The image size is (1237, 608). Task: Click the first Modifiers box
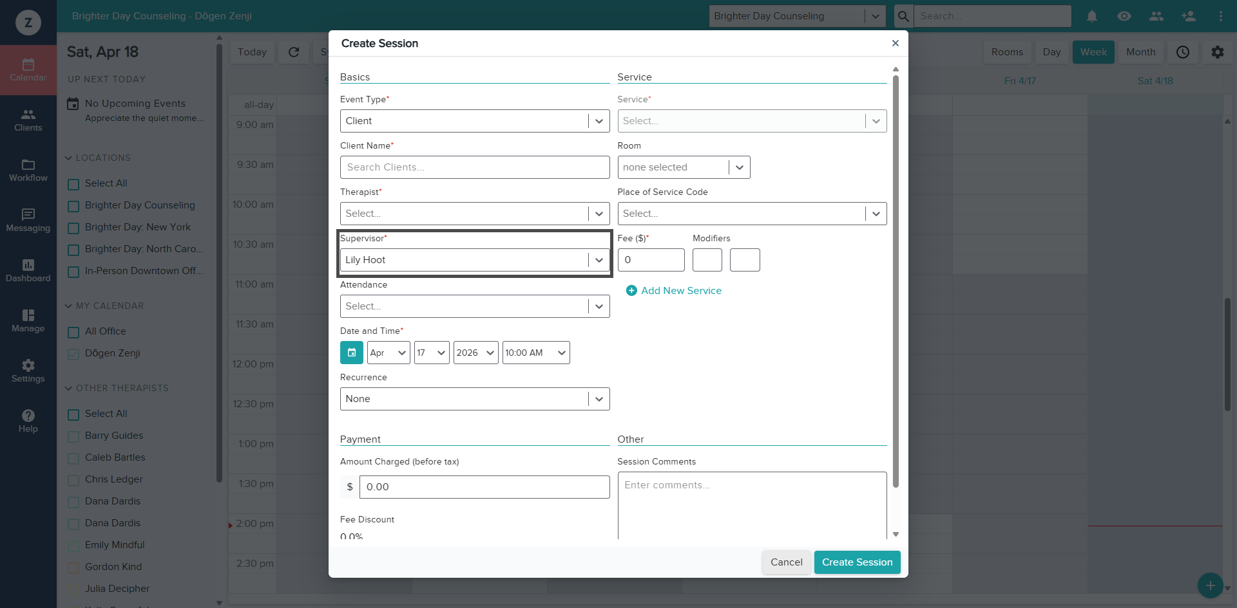tap(707, 260)
